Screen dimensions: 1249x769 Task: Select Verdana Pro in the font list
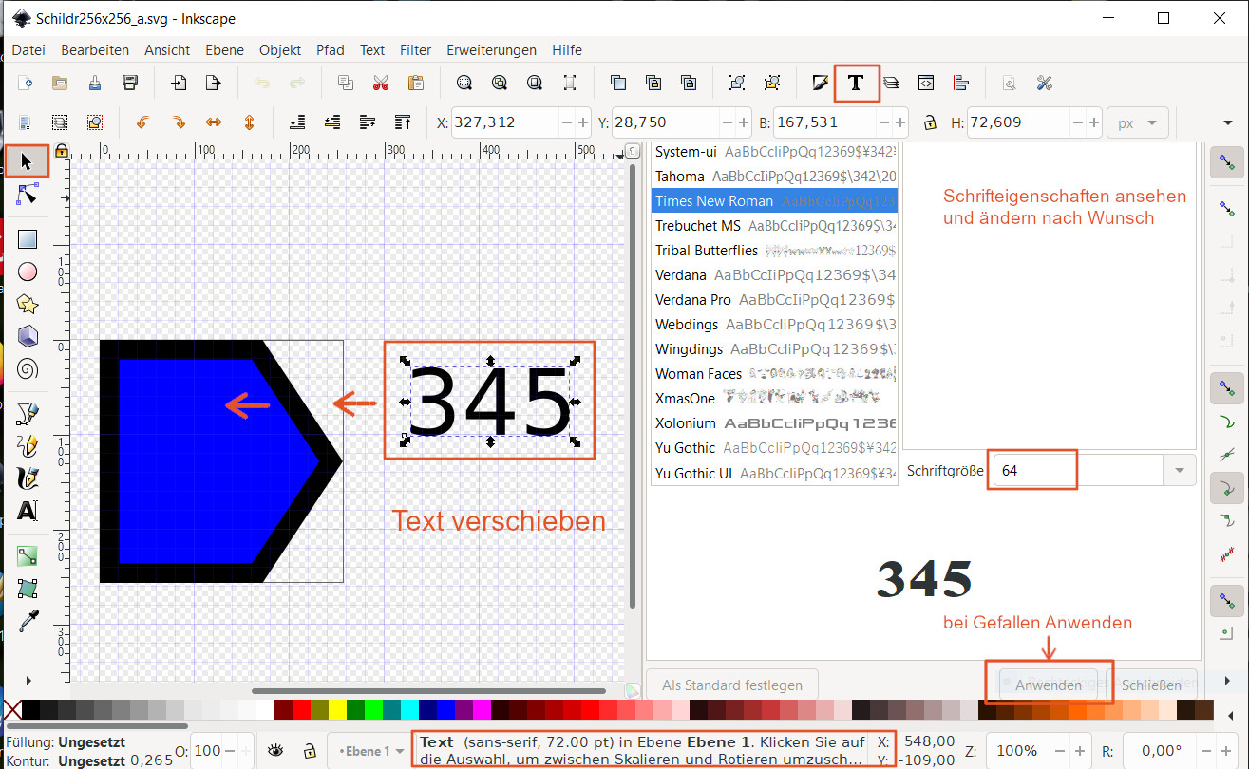(x=693, y=300)
